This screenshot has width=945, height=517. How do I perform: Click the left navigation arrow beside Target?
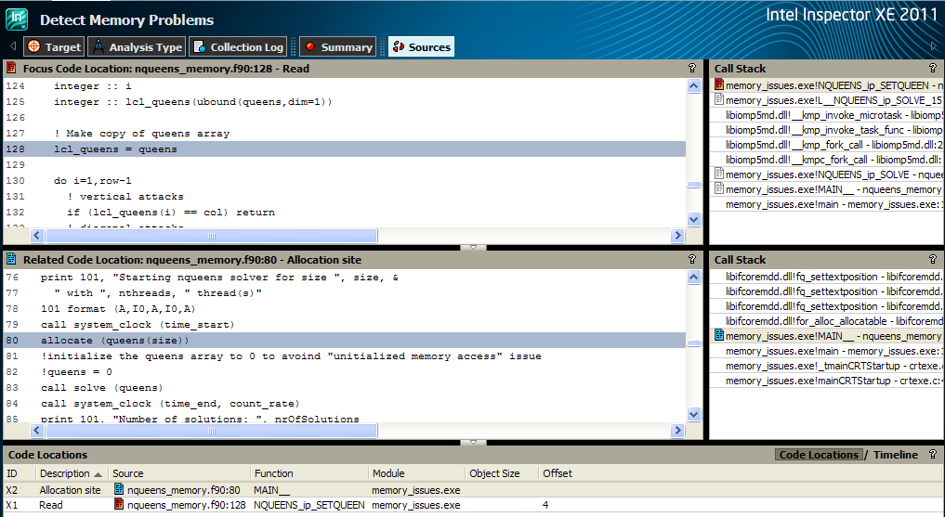13,46
